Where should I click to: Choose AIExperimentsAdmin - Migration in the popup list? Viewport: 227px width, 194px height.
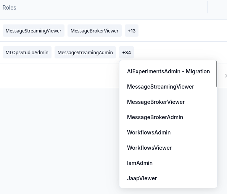click(x=168, y=71)
